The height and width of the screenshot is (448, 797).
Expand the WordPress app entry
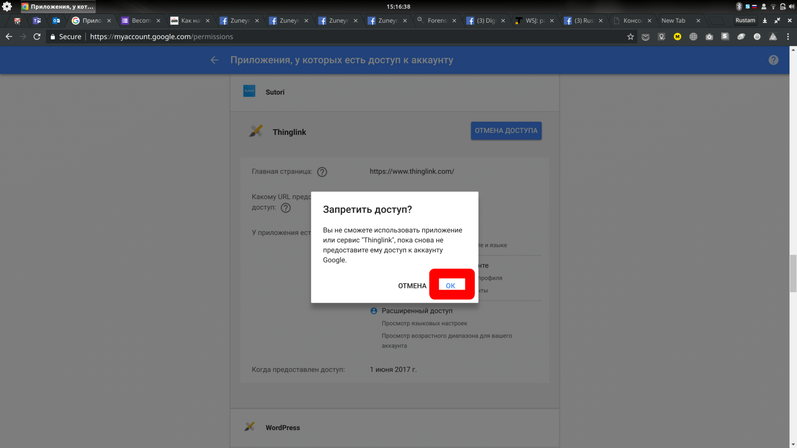tap(395, 427)
